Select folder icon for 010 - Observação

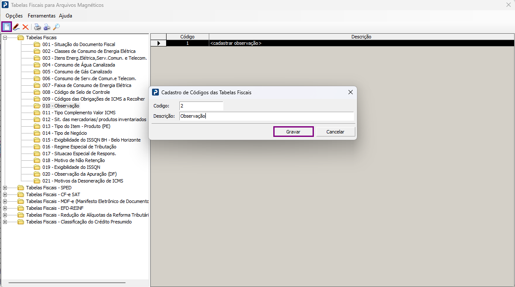37,106
